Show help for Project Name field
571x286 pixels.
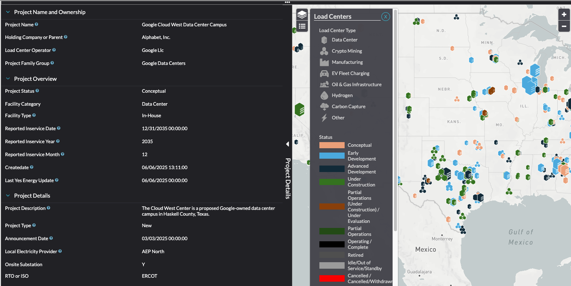36,25
